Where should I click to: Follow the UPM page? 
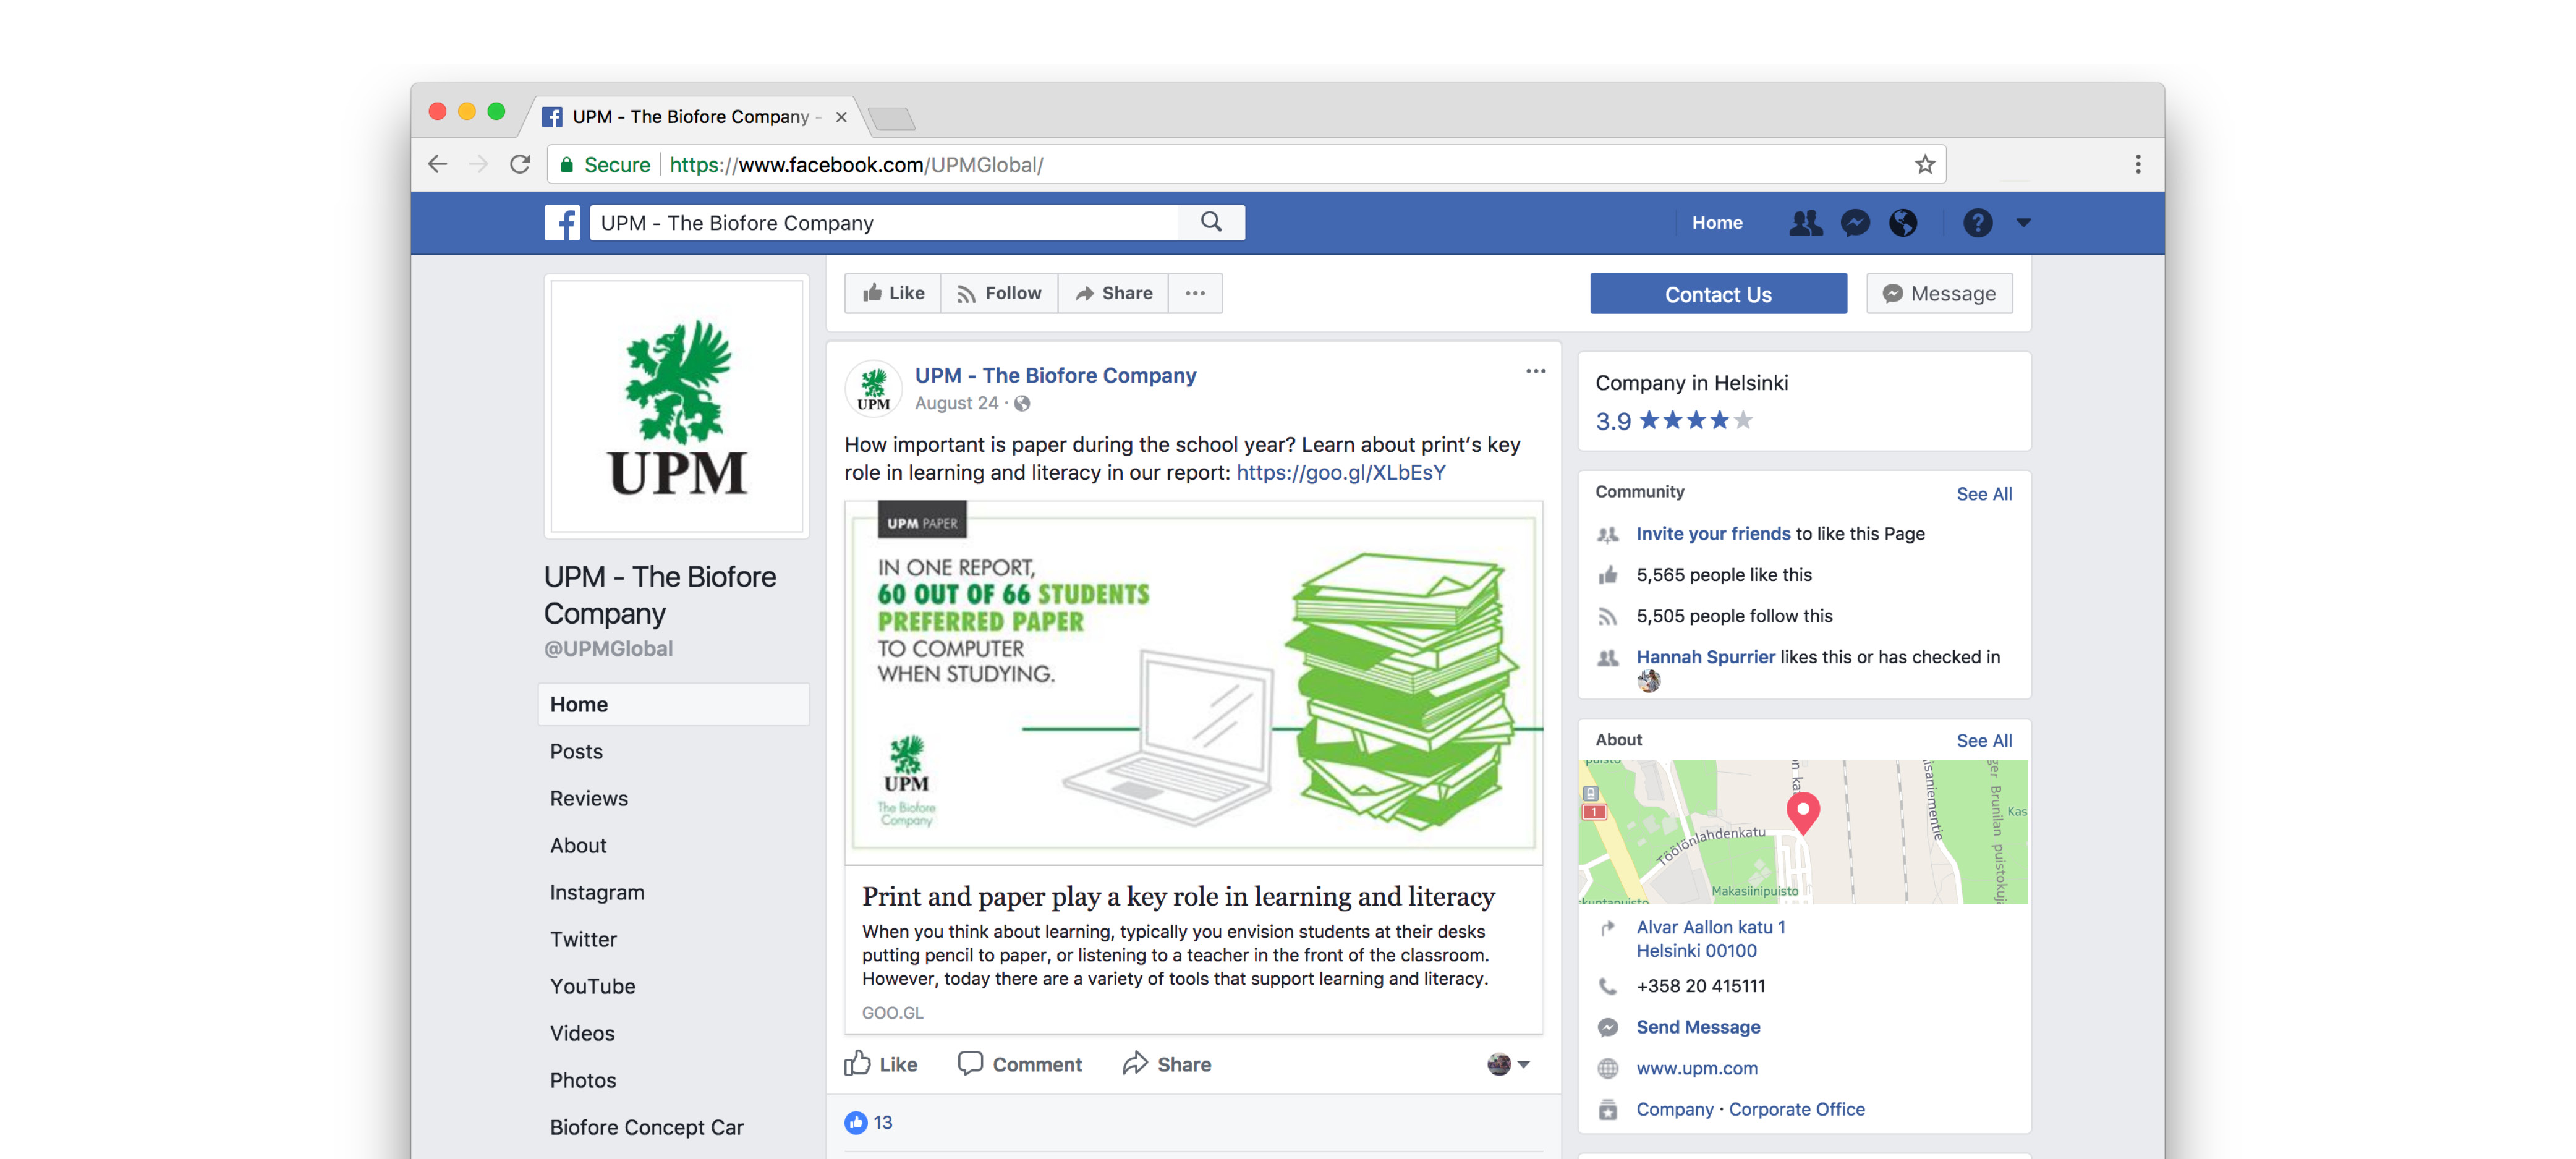tap(999, 293)
